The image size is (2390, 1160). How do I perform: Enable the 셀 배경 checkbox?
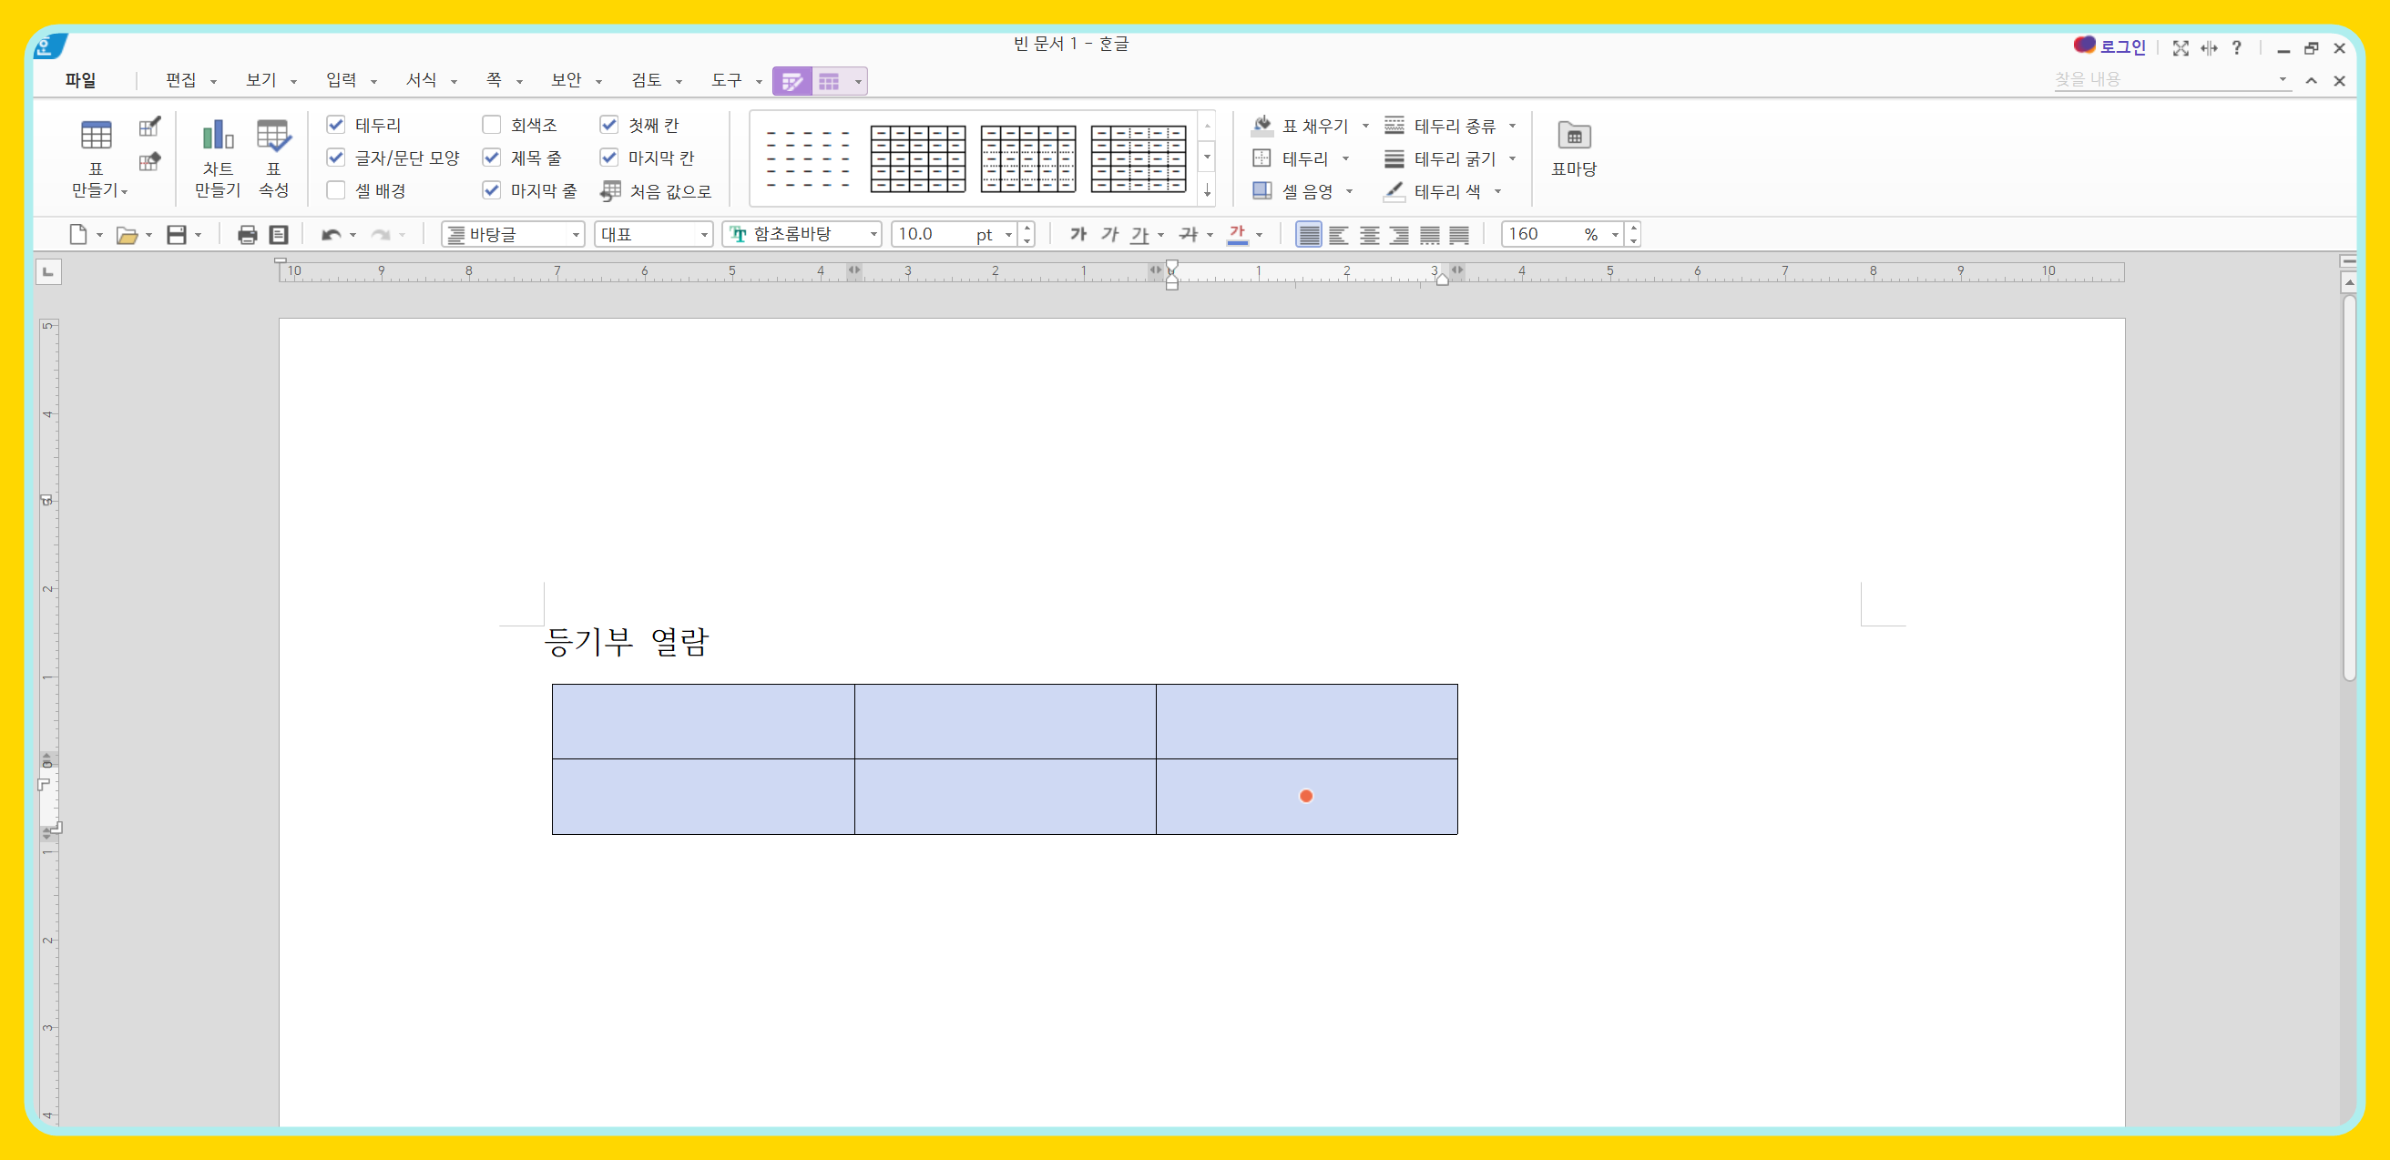pyautogui.click(x=336, y=190)
